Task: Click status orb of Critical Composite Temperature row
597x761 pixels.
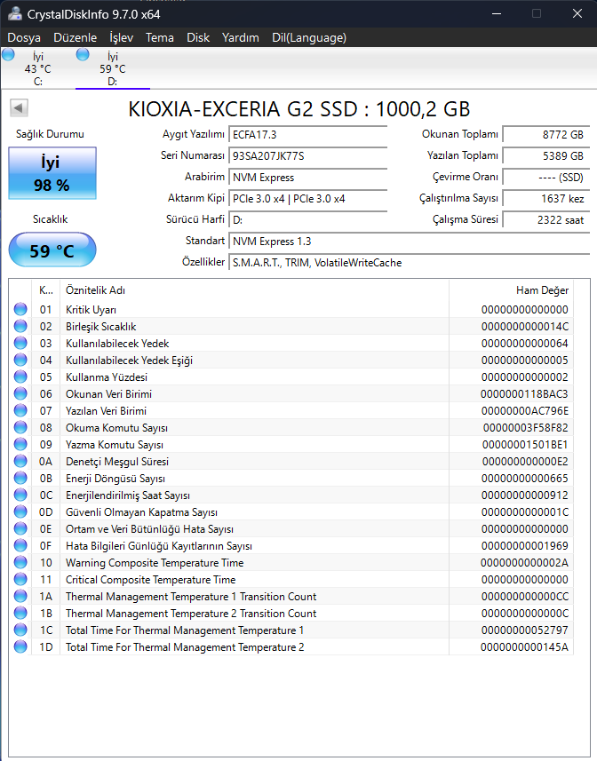Action: [20, 580]
